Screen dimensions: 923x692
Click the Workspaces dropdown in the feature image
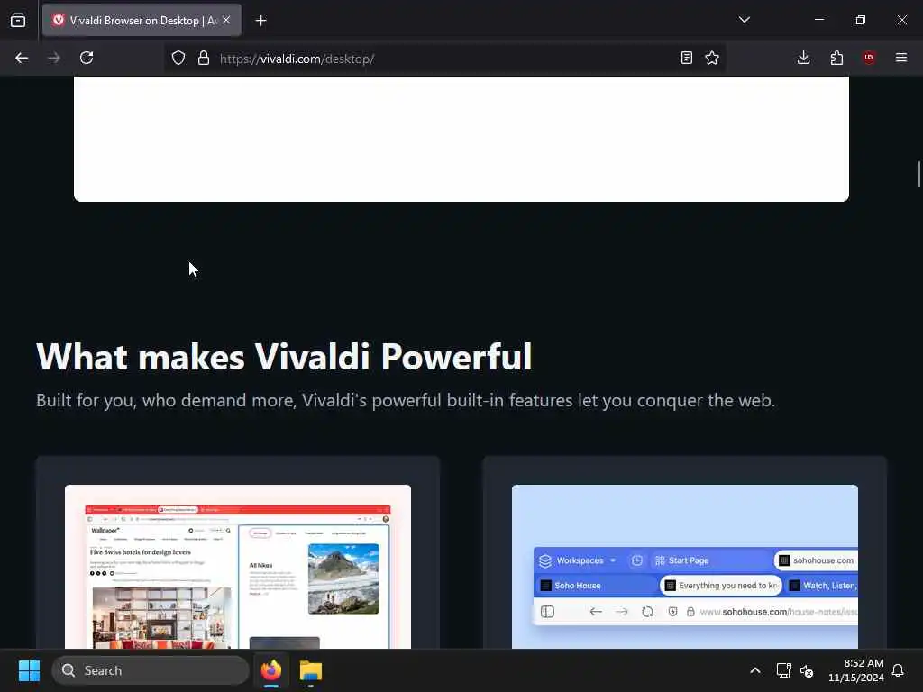(x=578, y=560)
